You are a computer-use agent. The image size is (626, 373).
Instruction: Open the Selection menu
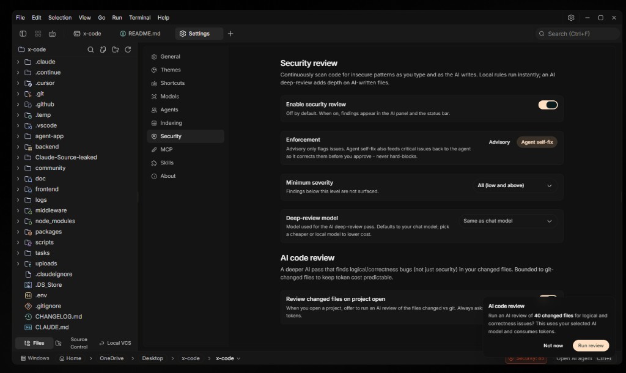[x=60, y=18]
